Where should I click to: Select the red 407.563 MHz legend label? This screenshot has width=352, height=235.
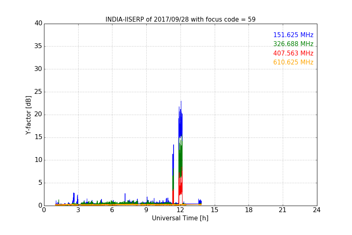click(293, 53)
